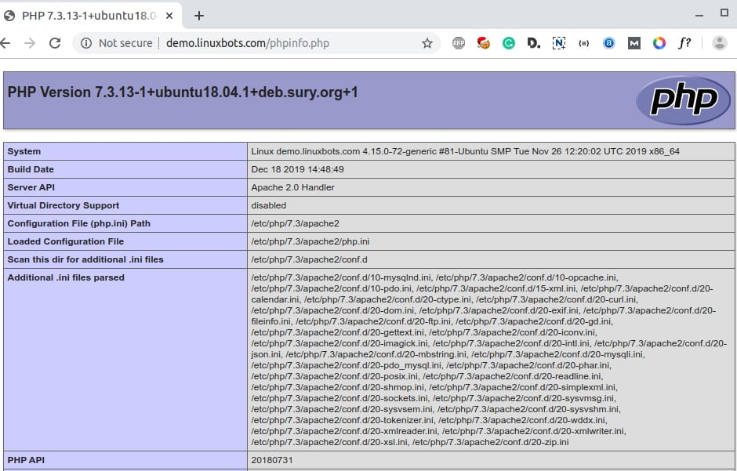Screen dimensions: 737x471
Task: Toggle the Chrome menu with three dots
Action: [x=734, y=43]
